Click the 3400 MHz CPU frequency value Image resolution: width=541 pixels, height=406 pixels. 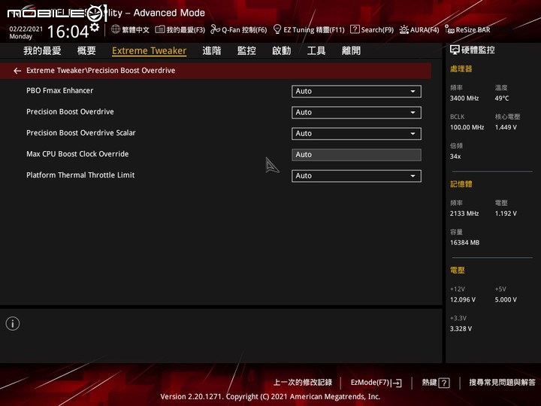point(464,98)
